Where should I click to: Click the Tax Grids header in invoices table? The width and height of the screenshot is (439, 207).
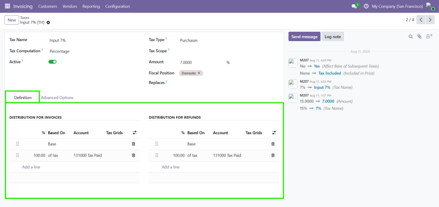pyautogui.click(x=114, y=133)
